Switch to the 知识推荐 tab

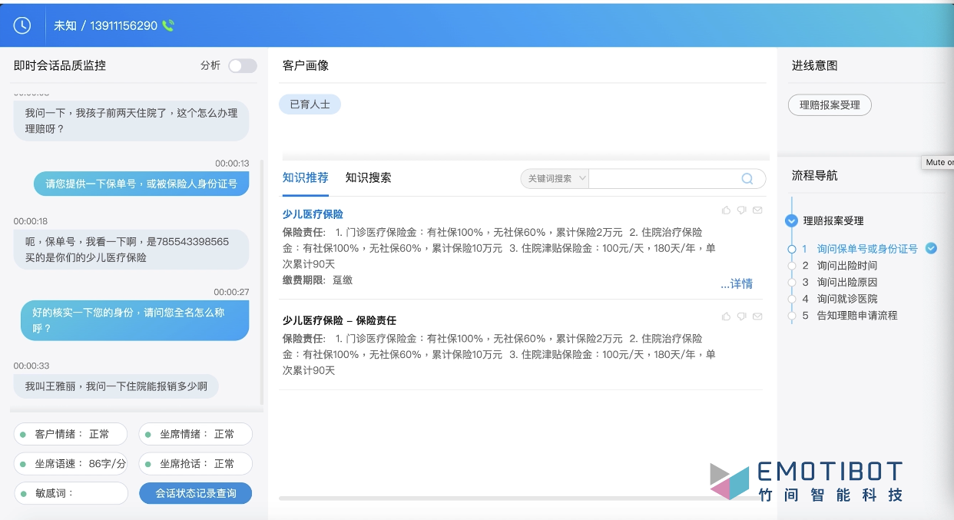point(305,177)
